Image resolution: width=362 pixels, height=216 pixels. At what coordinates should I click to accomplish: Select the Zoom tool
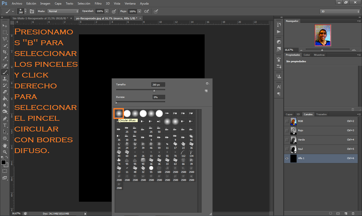(x=5, y=152)
